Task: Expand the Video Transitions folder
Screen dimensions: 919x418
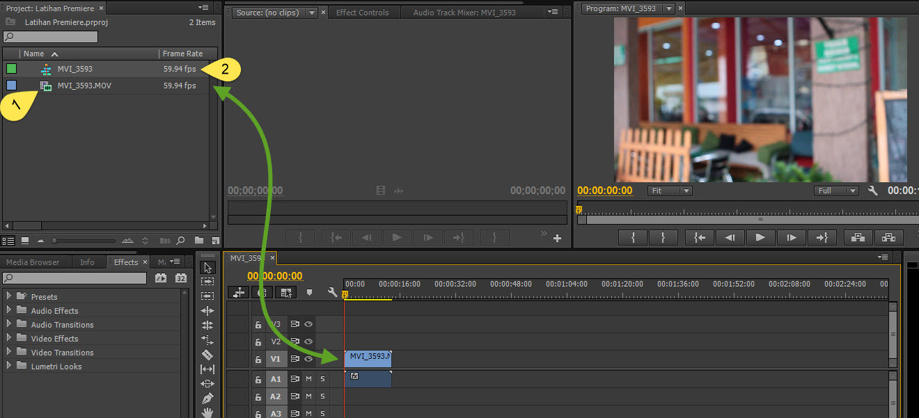Action: coord(9,352)
